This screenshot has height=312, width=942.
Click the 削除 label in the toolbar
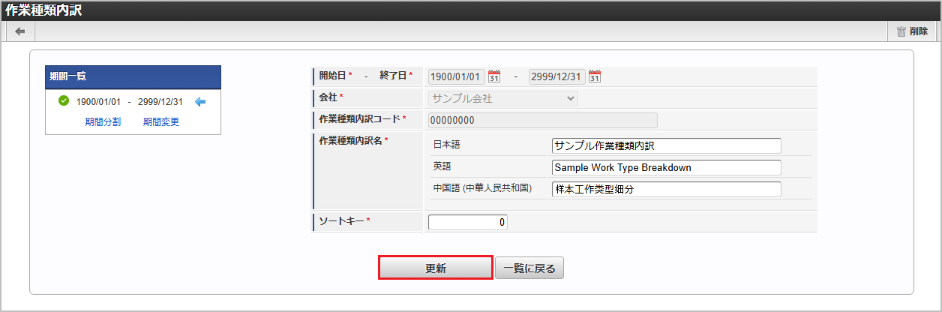point(919,31)
